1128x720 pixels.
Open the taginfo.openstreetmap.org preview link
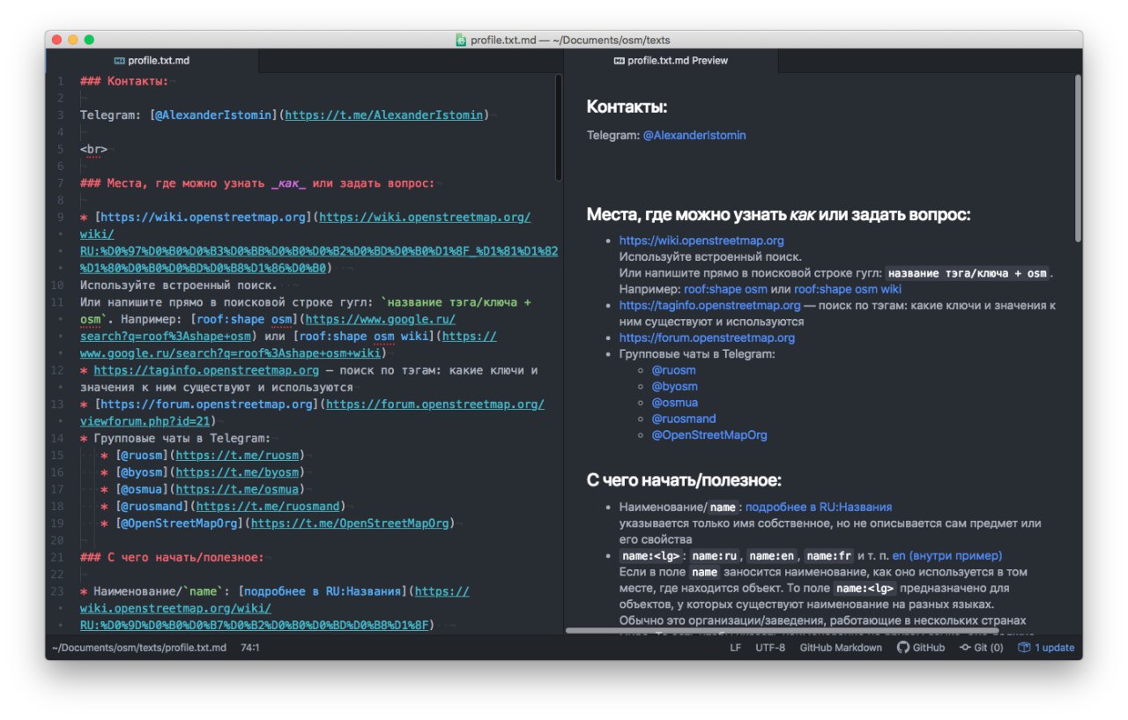(x=710, y=306)
